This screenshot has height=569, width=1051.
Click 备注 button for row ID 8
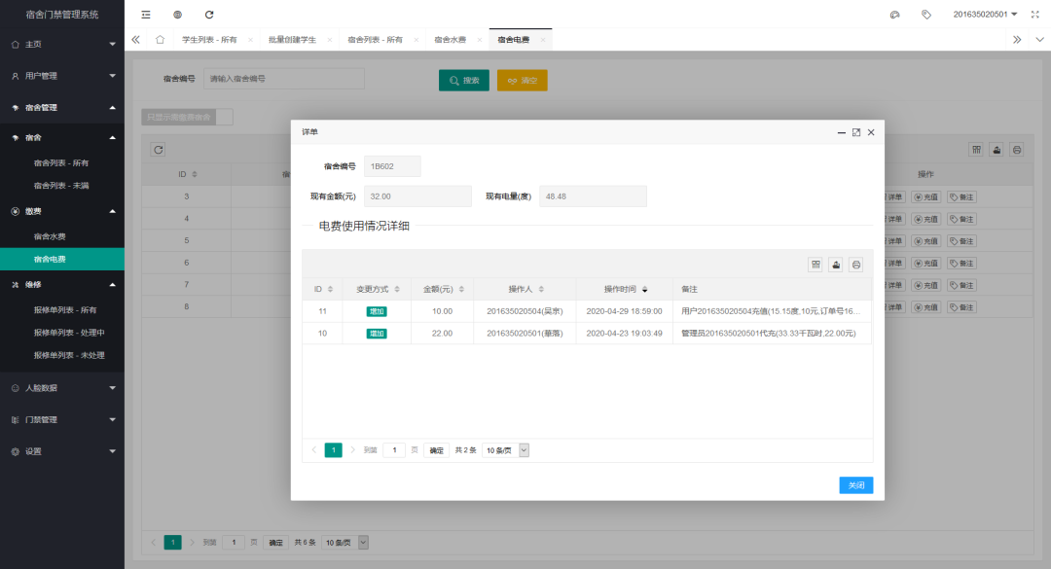tap(961, 307)
